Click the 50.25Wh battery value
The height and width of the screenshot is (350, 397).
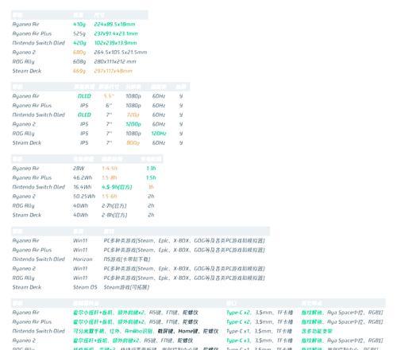[84, 196]
